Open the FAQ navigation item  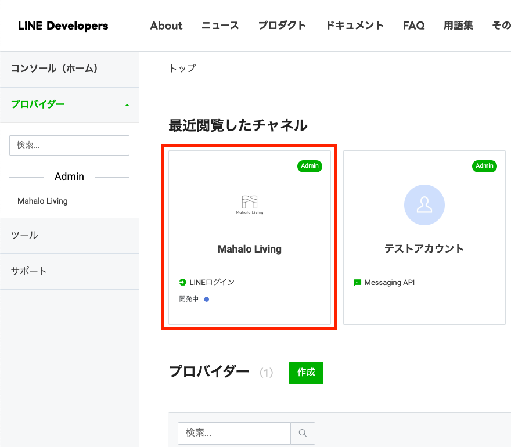tap(413, 26)
